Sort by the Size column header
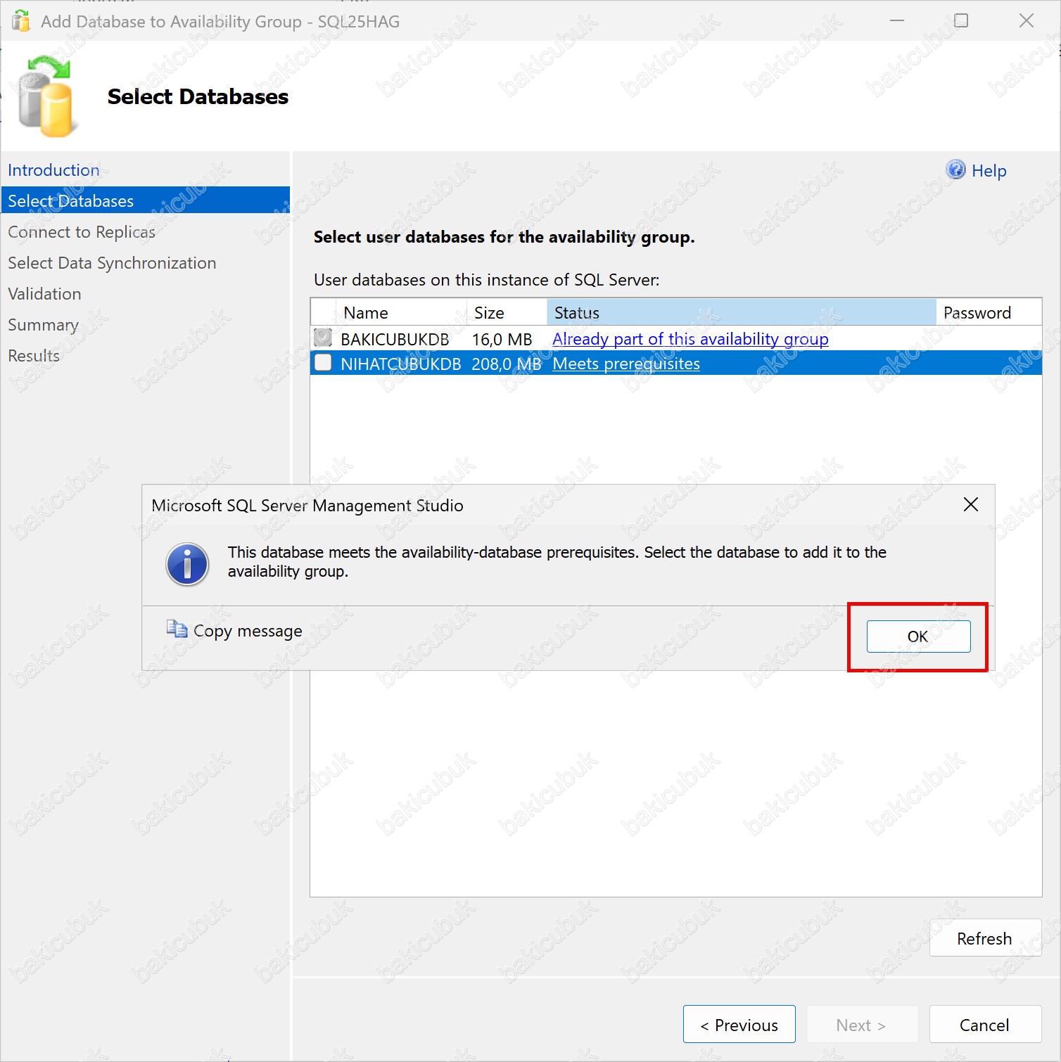The width and height of the screenshot is (1061, 1062). 489,313
